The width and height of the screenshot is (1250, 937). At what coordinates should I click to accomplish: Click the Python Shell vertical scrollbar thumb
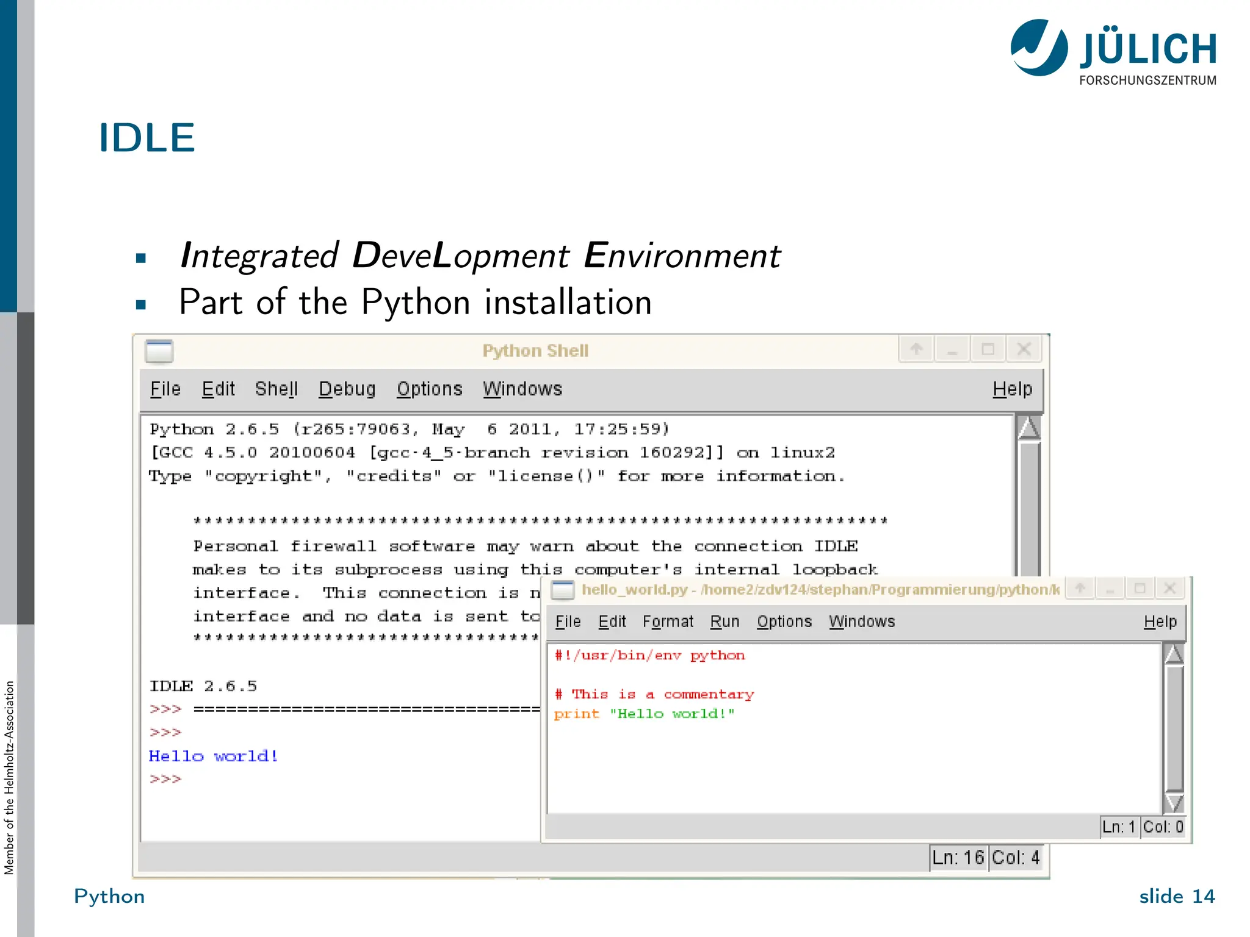(1030, 509)
